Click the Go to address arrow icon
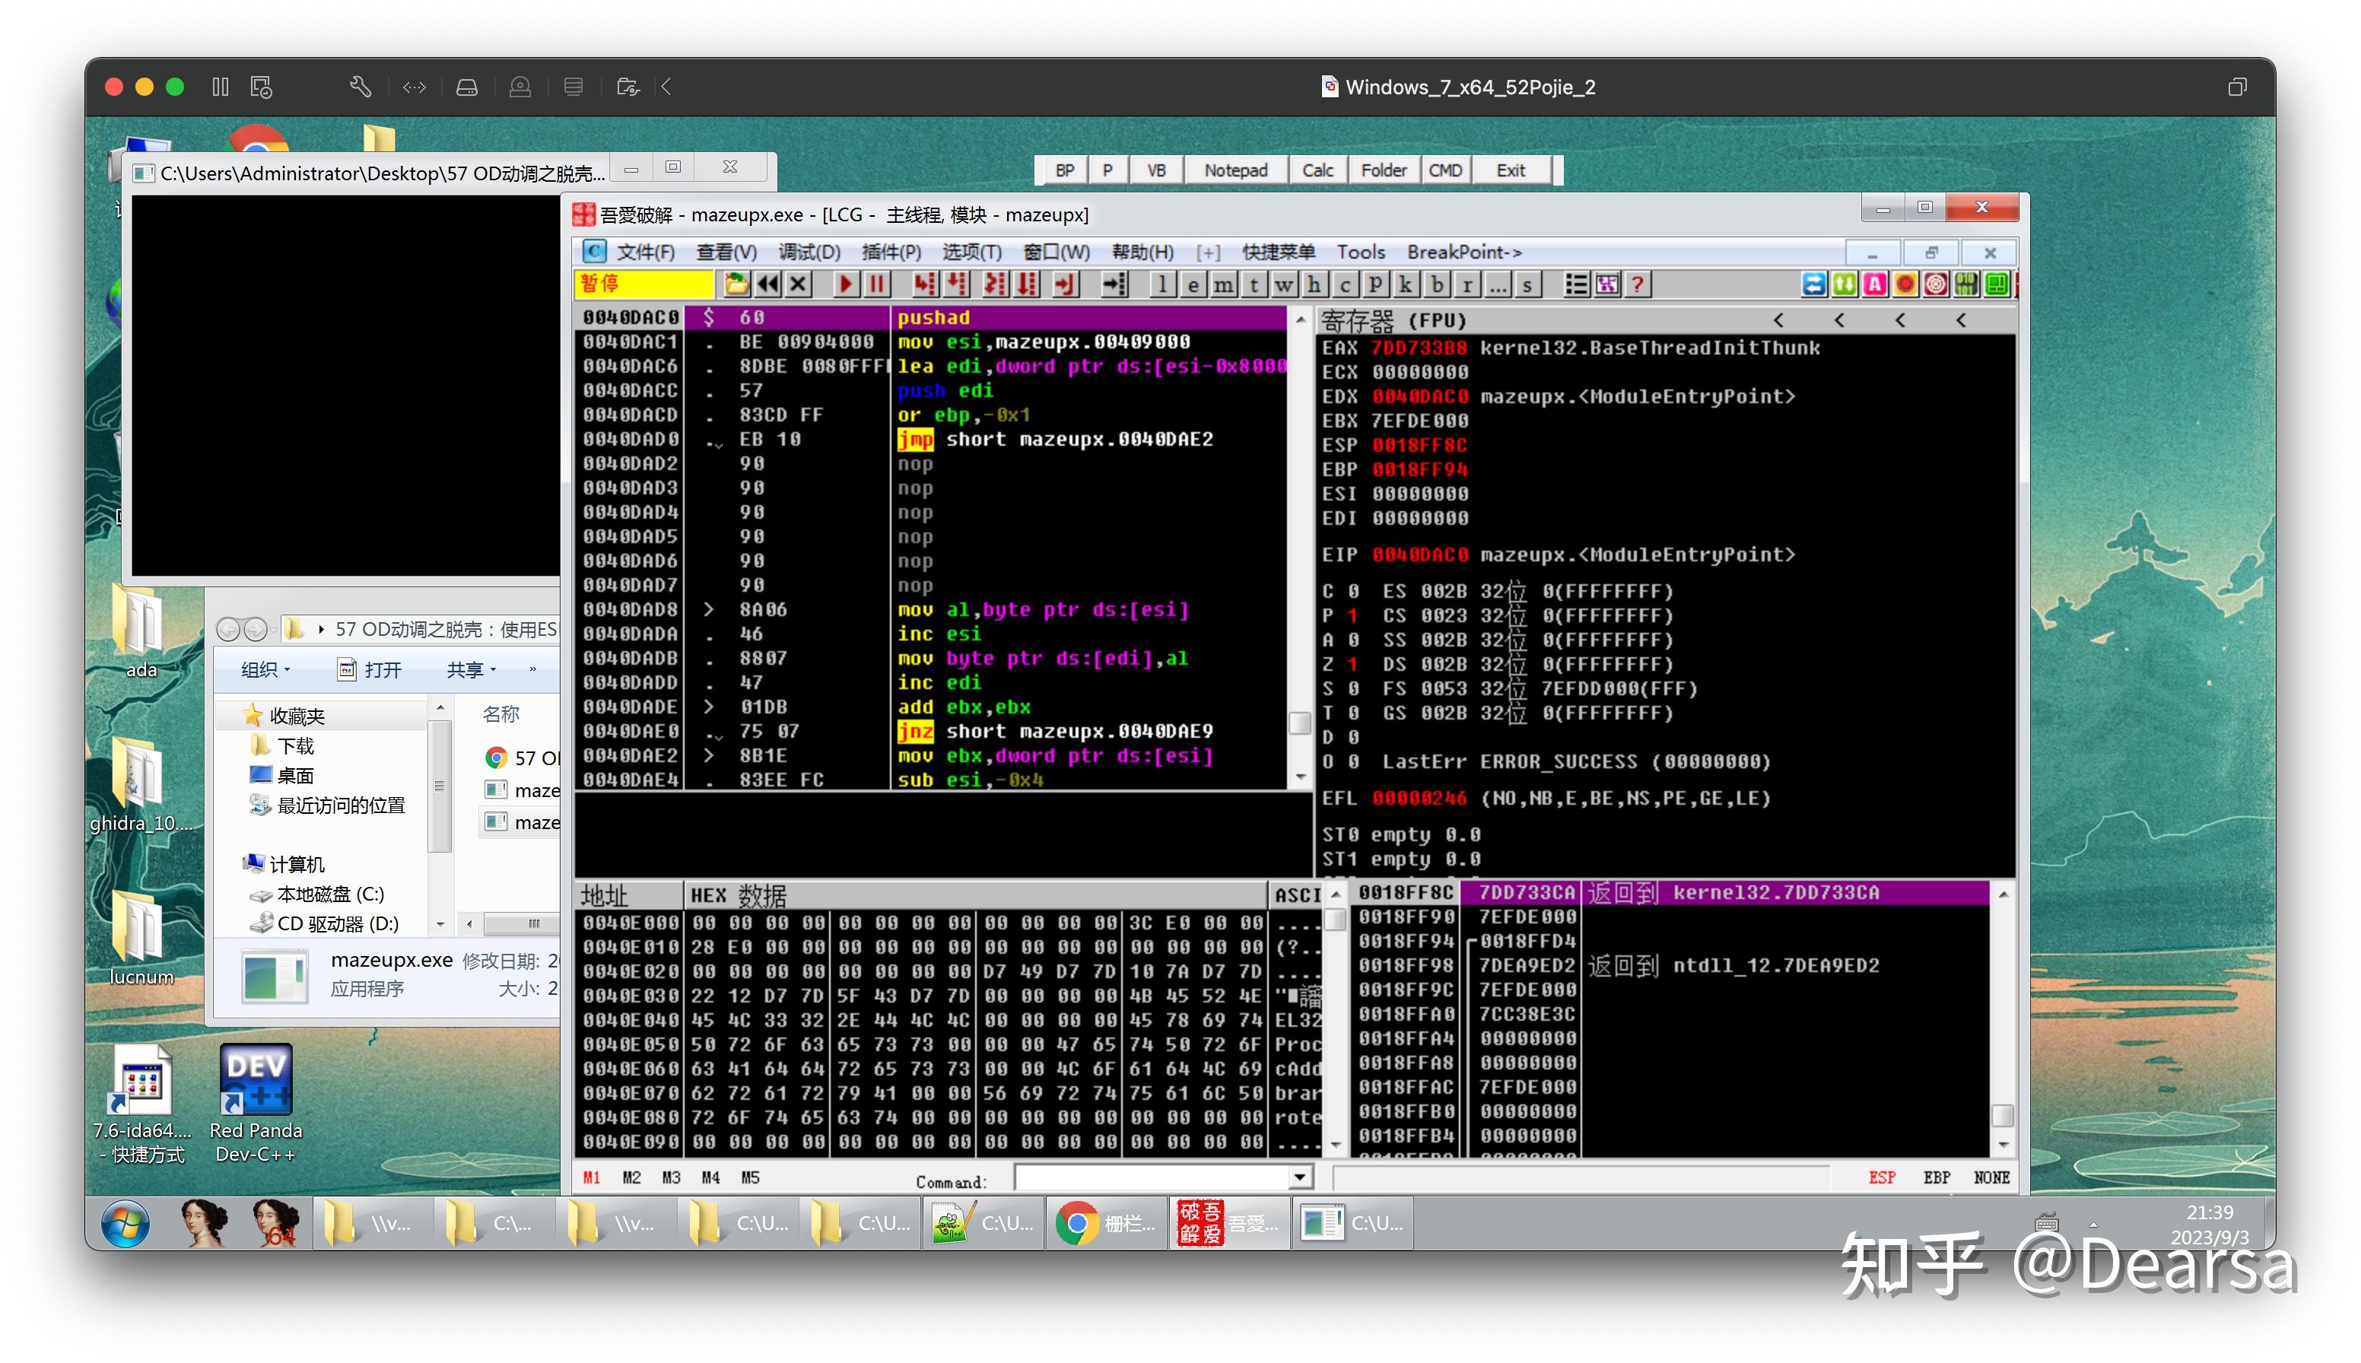Image resolution: width=2361 pixels, height=1363 pixels. click(x=1114, y=284)
